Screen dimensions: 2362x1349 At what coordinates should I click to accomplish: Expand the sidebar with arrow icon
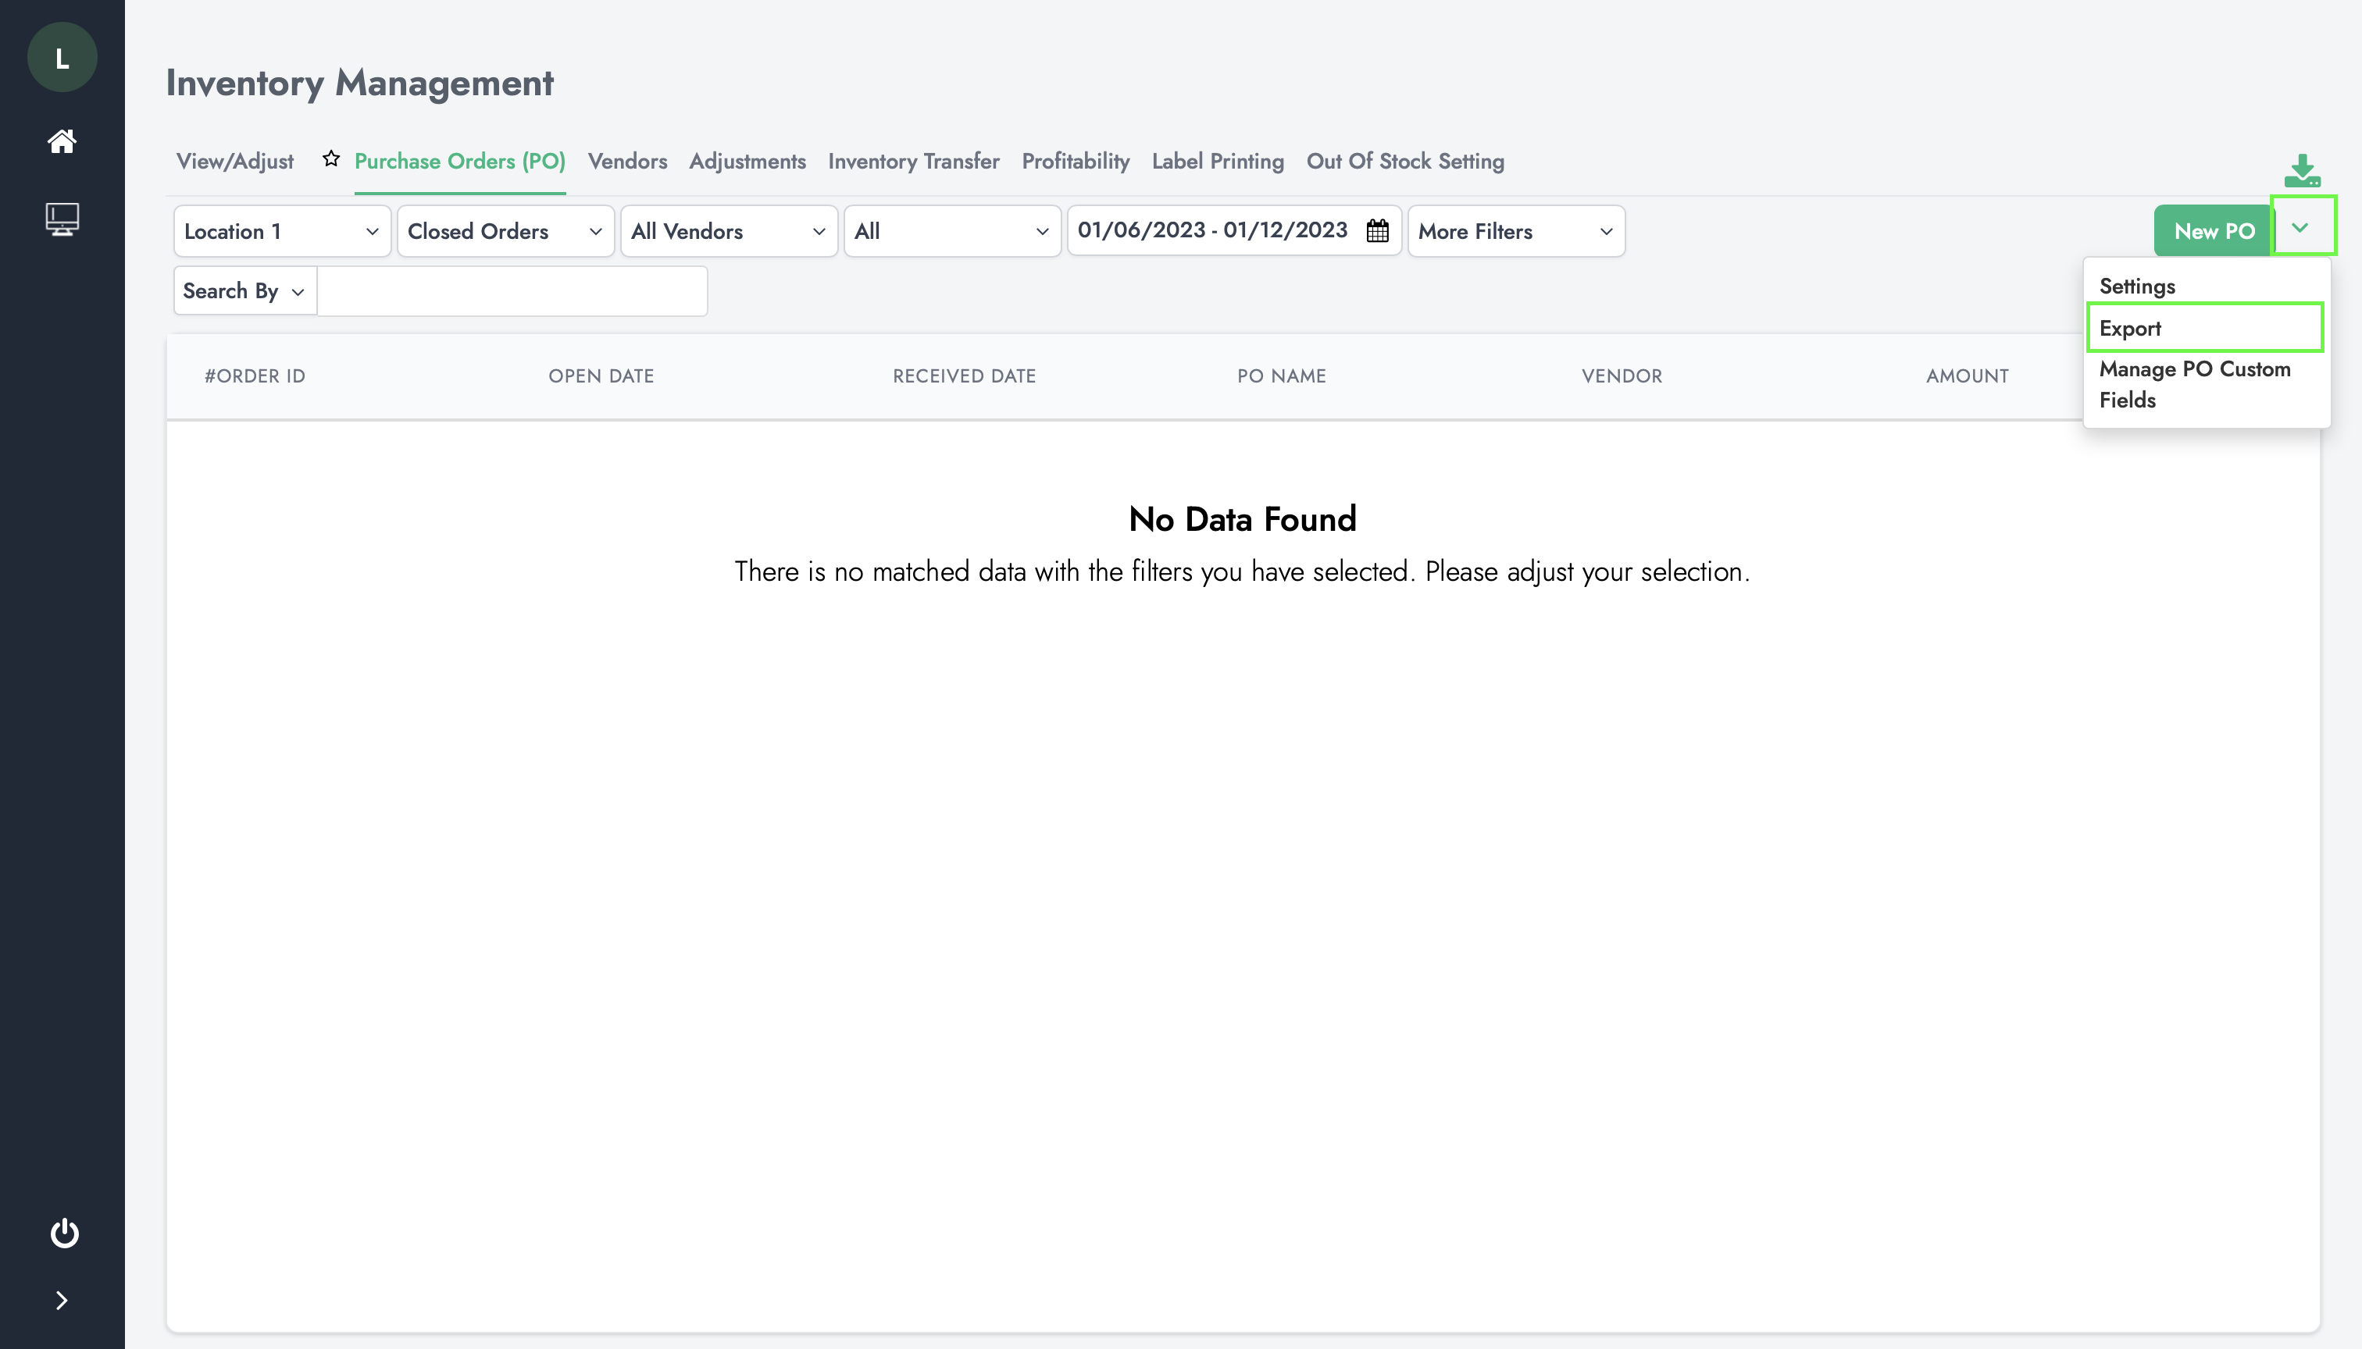coord(62,1301)
